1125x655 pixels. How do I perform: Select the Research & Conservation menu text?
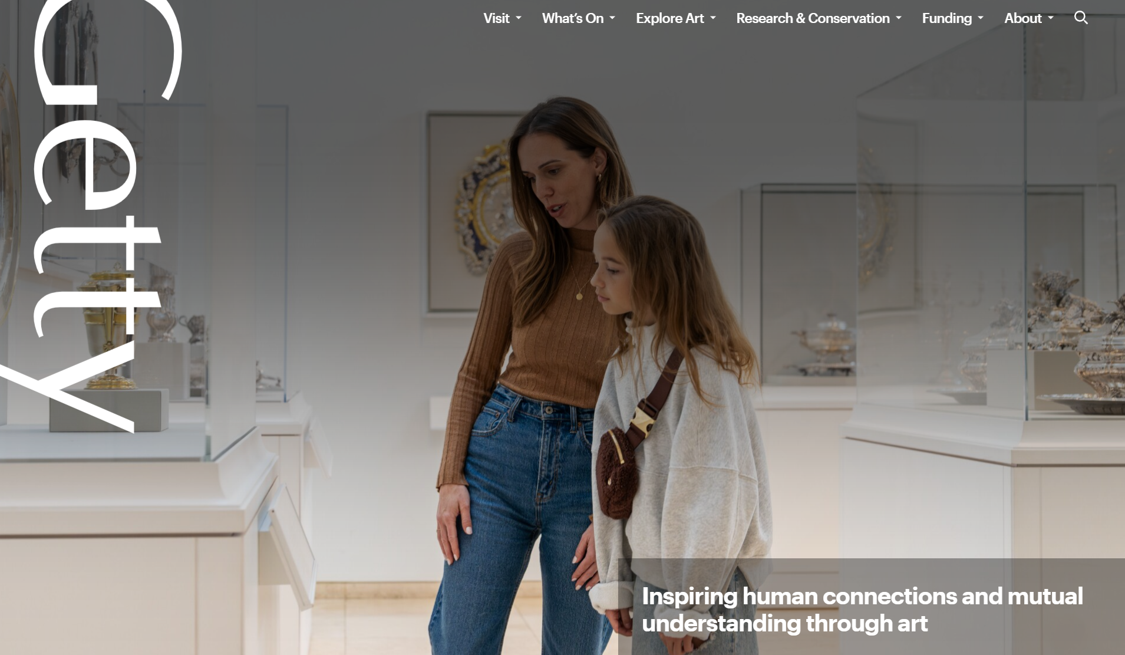point(813,18)
